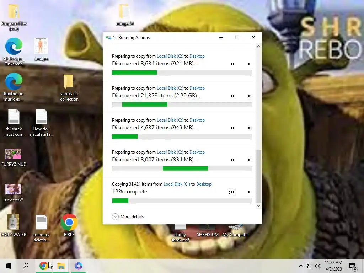The image size is (364, 273).
Task: Select ewwwwW image file
Action: tap(14, 193)
